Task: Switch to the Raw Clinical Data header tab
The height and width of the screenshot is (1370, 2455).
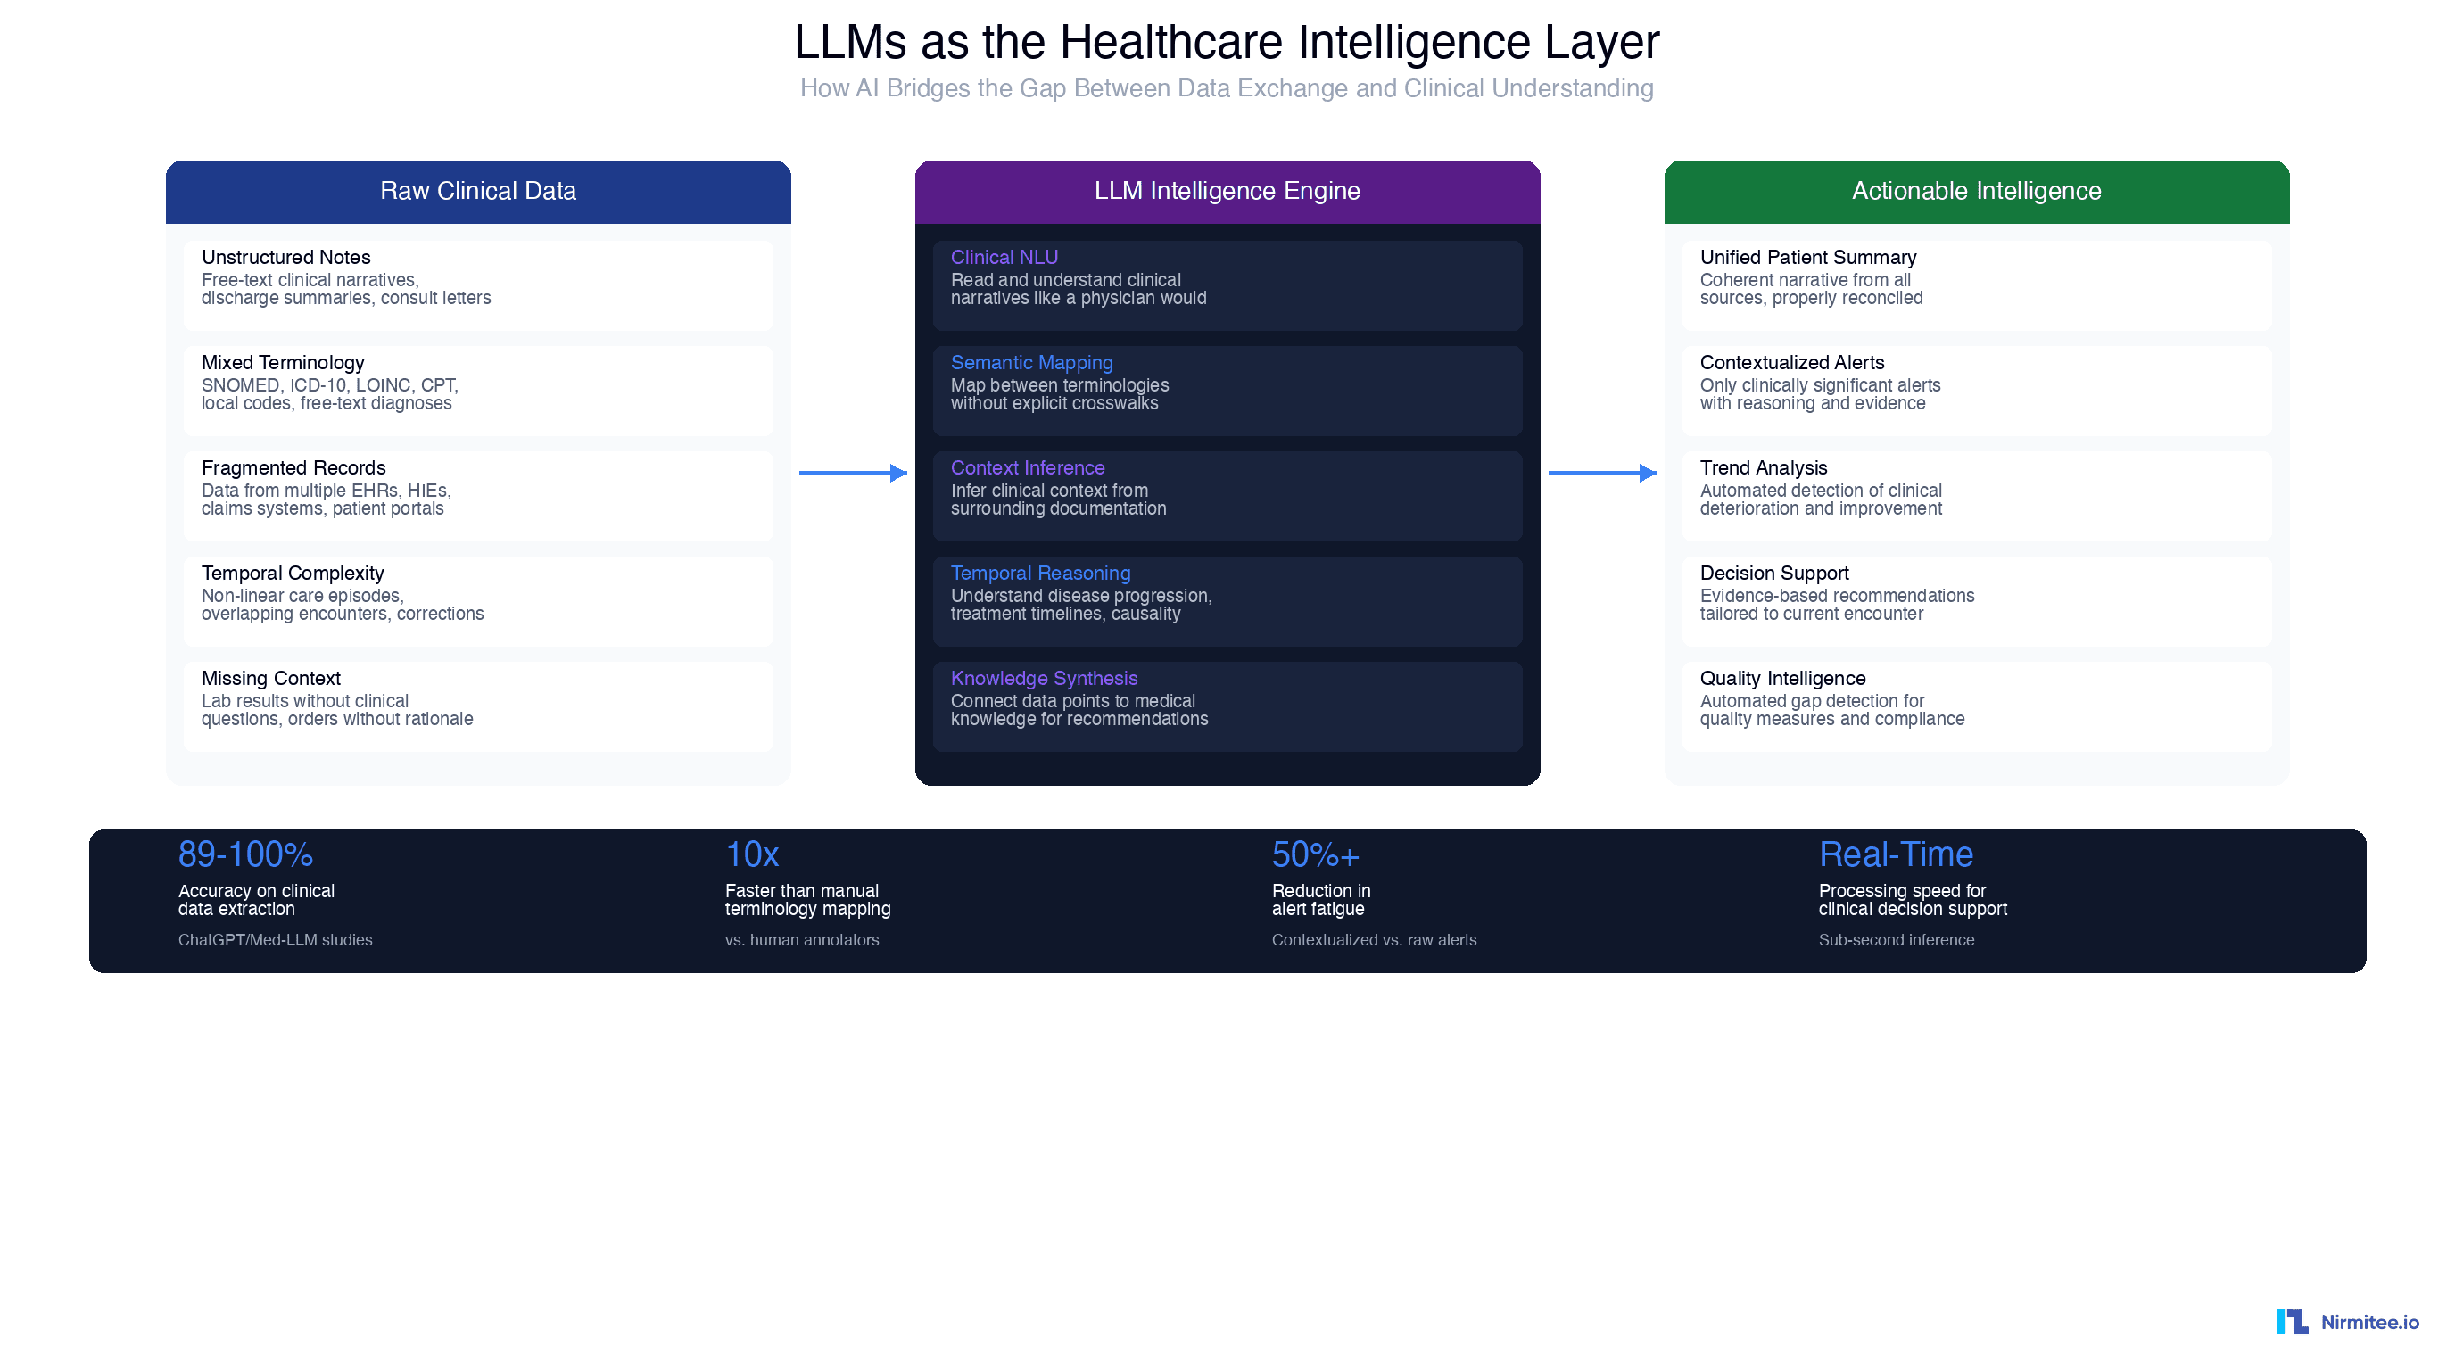Action: tap(478, 191)
